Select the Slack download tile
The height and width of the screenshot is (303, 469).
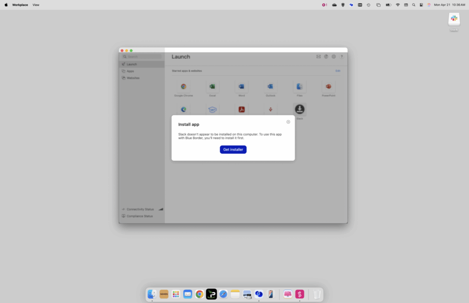click(x=300, y=109)
